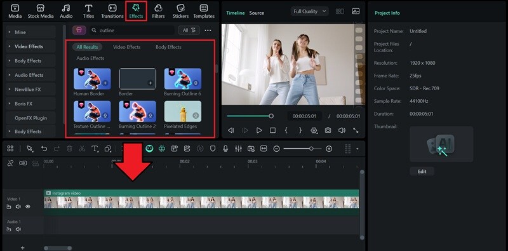Open the timeline layout grid icon
This screenshot has width=508, height=251.
pos(10,149)
